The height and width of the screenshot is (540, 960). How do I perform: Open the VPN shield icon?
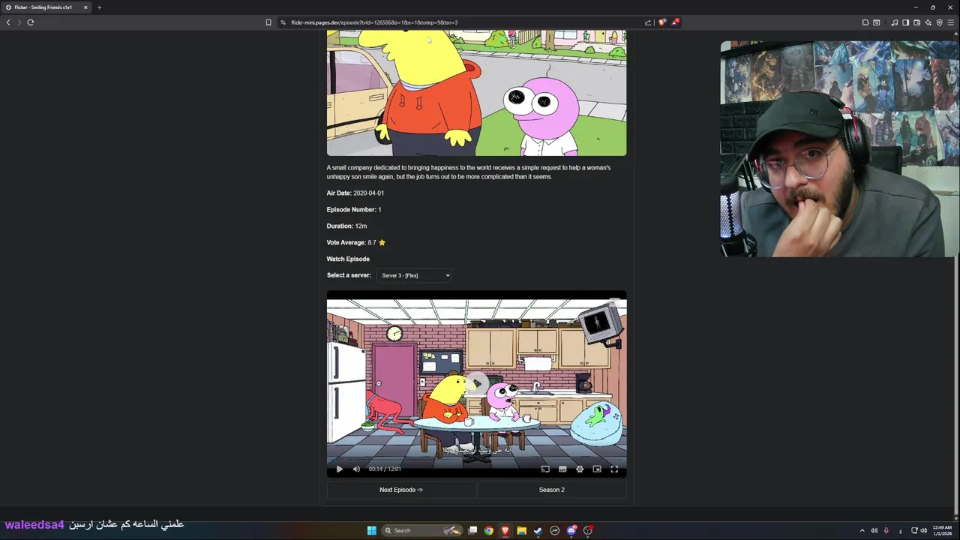pos(939,22)
